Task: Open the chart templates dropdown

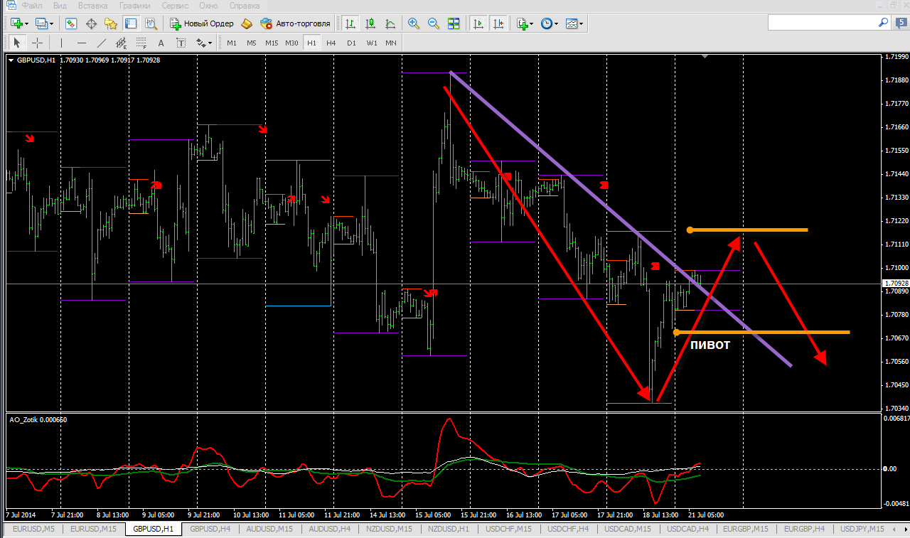Action: pos(574,23)
